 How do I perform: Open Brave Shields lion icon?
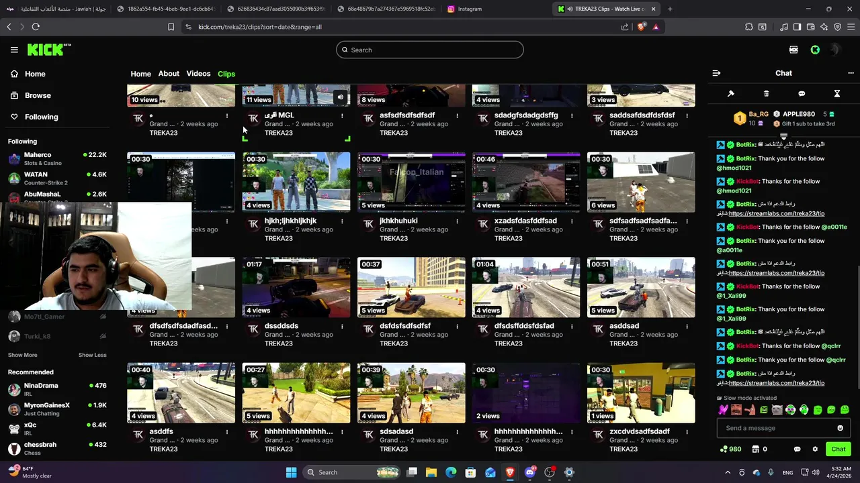click(641, 27)
